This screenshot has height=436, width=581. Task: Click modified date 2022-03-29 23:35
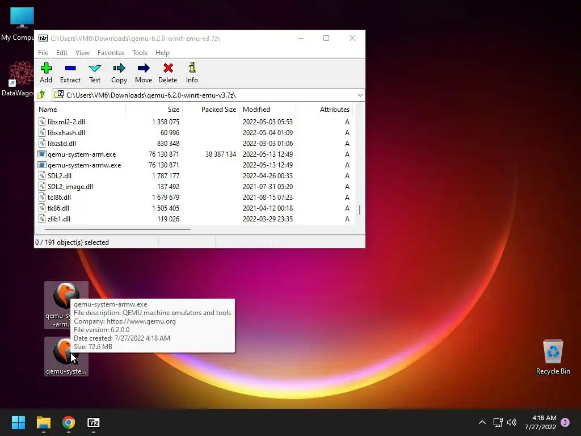(x=268, y=219)
